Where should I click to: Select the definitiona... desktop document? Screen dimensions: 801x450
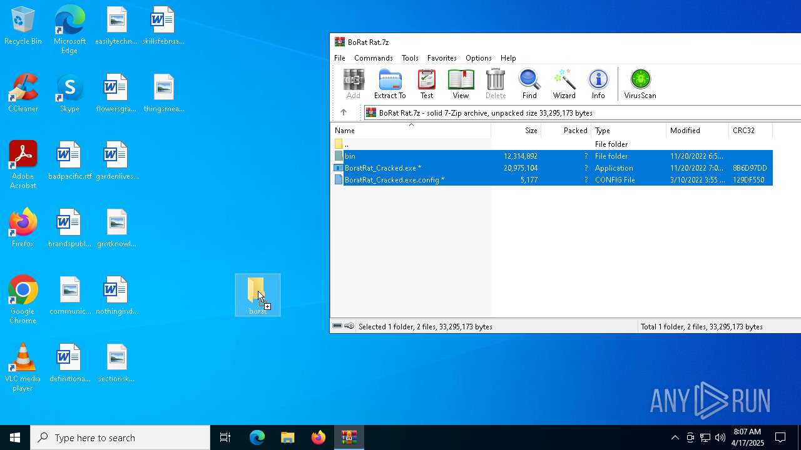[69, 364]
